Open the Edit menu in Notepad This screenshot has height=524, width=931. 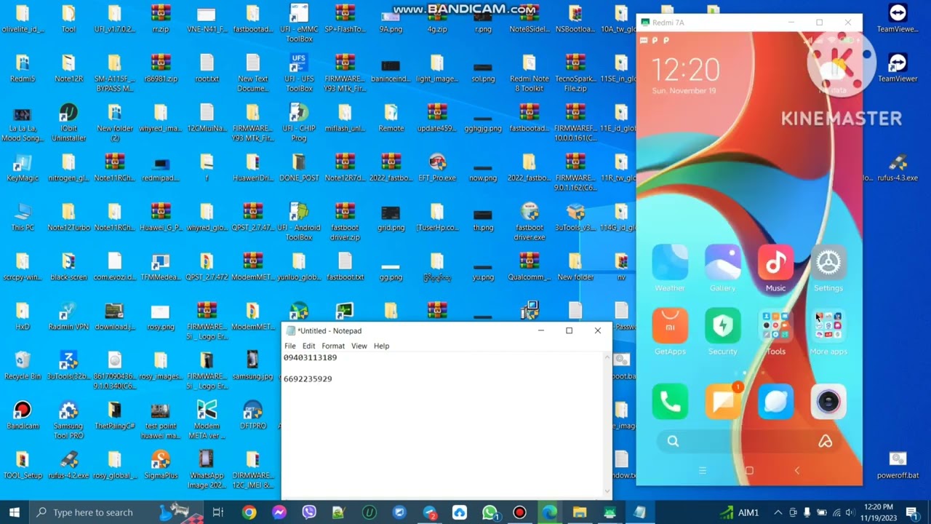point(308,346)
